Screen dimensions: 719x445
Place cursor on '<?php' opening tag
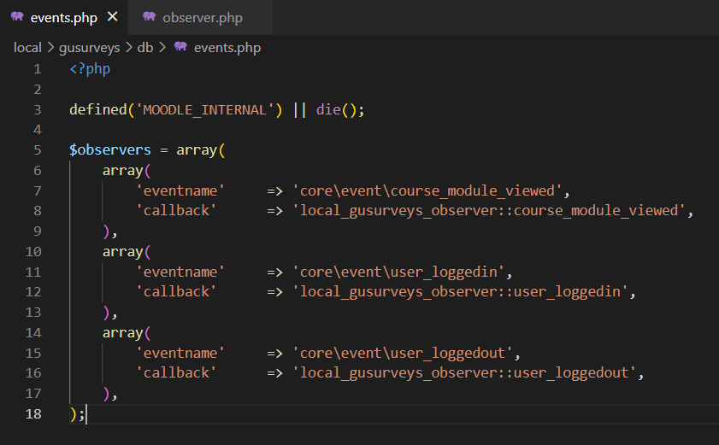point(90,68)
